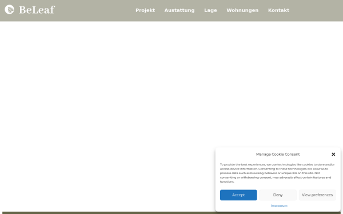The width and height of the screenshot is (343, 214).
Task: Close the cookie consent dialog
Action: click(333, 155)
